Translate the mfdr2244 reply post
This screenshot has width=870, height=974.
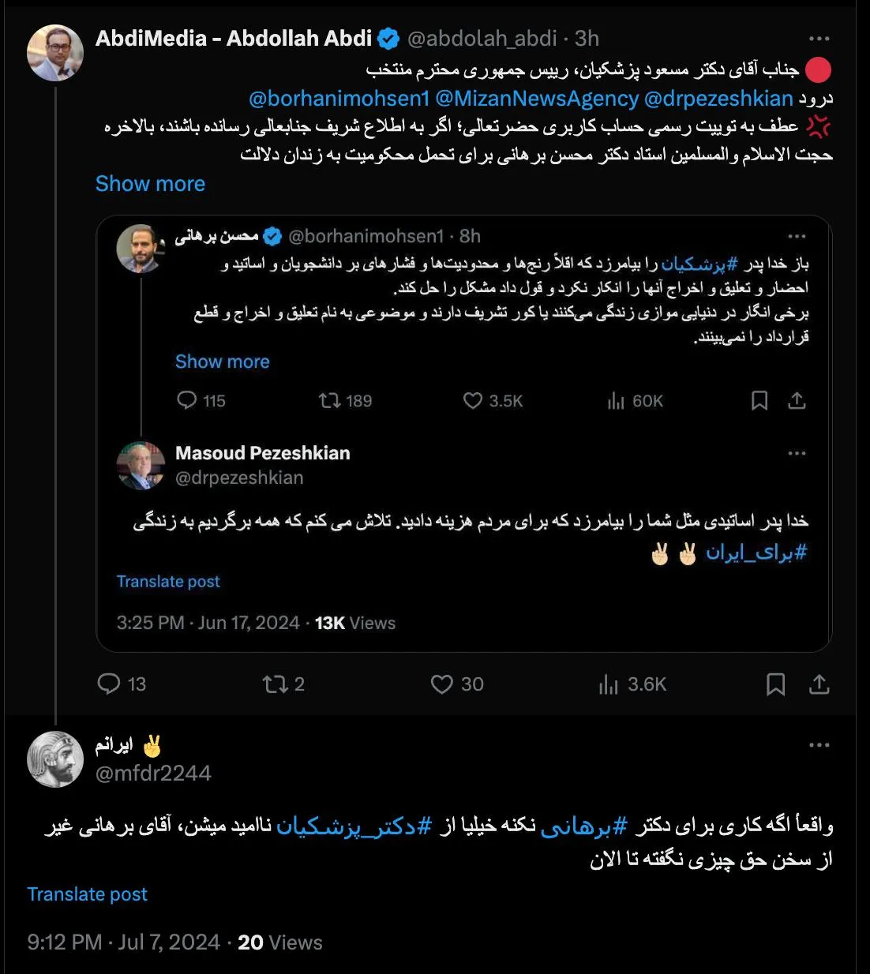(87, 894)
